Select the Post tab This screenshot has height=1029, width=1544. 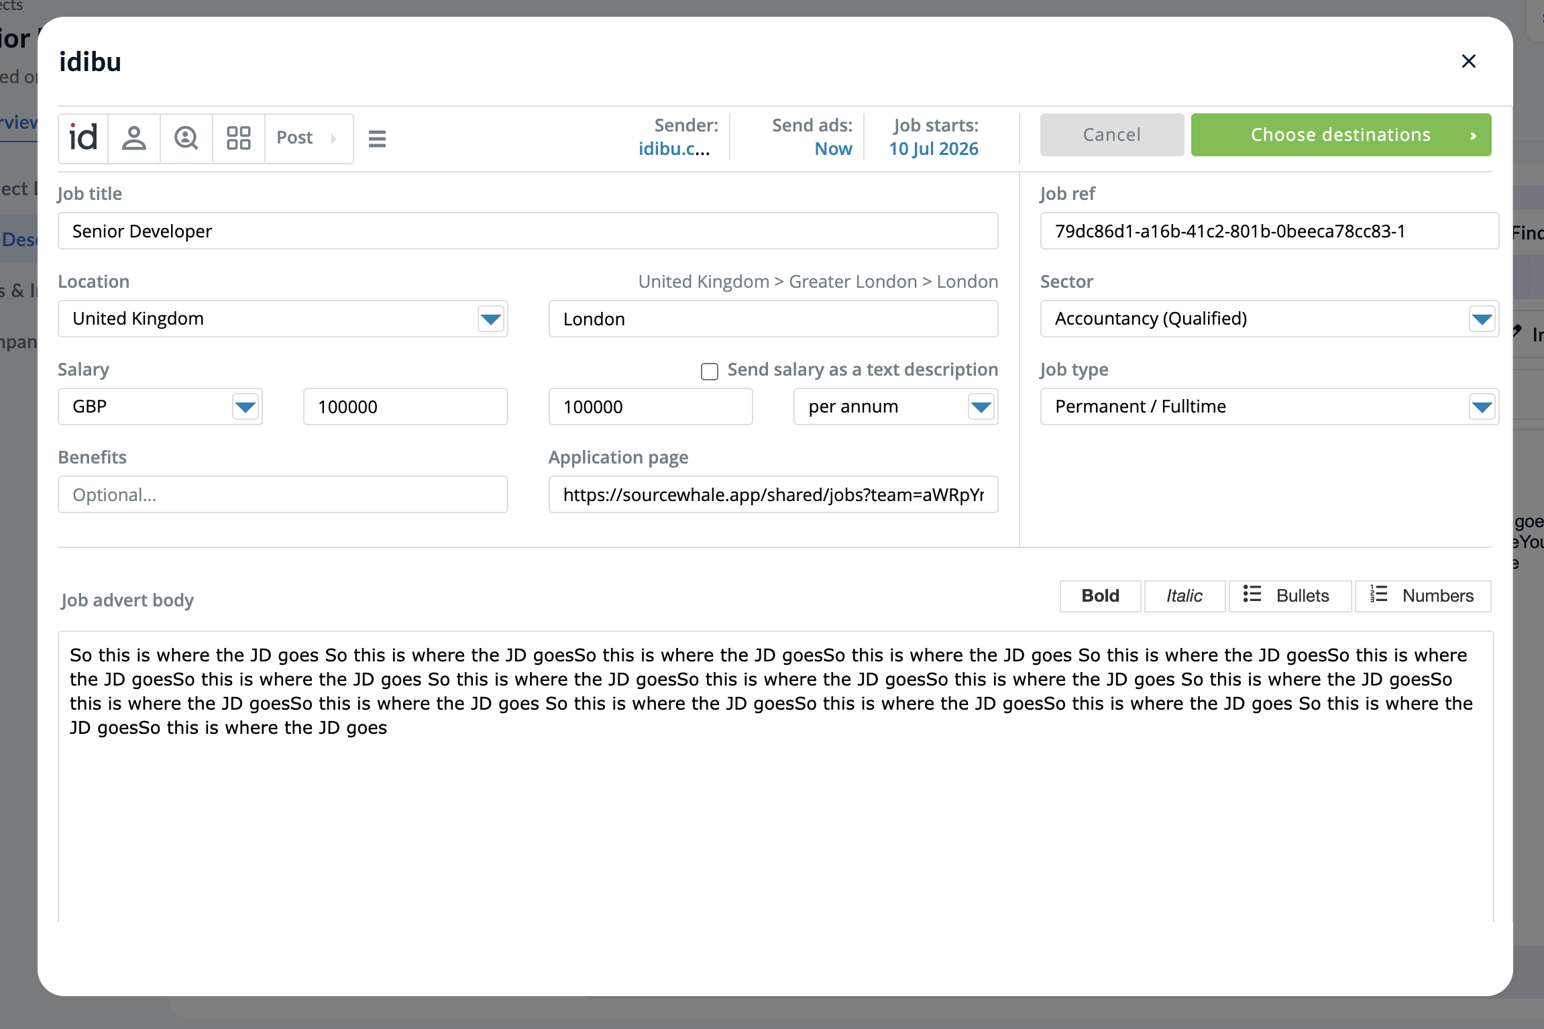coord(309,138)
